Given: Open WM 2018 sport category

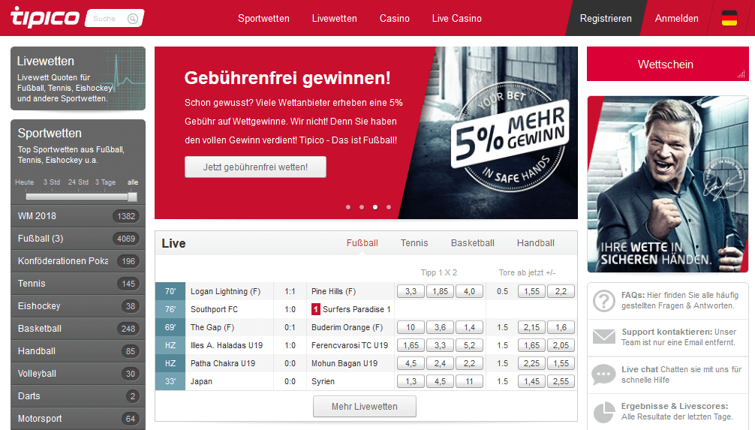Looking at the screenshot, I should 78,216.
